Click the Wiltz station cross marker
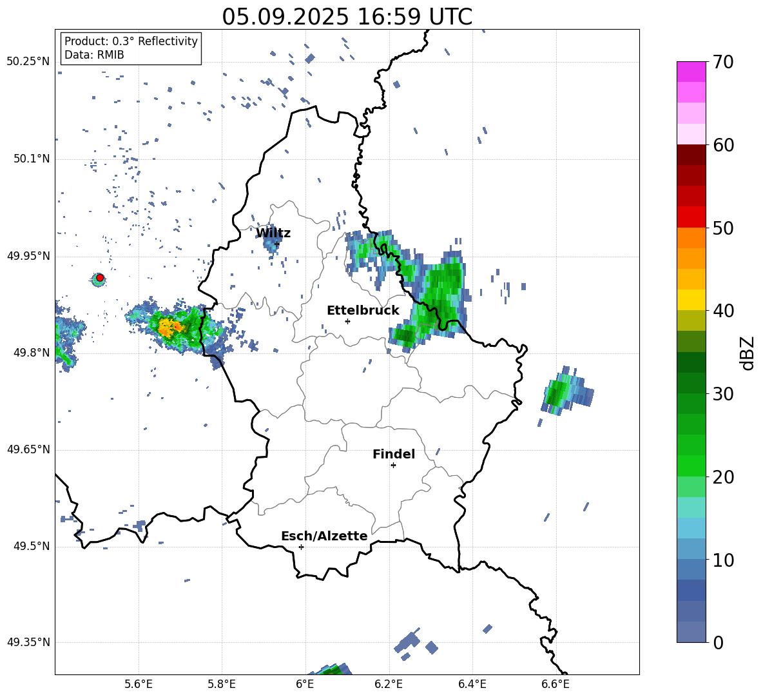This screenshot has width=763, height=697. pos(277,244)
